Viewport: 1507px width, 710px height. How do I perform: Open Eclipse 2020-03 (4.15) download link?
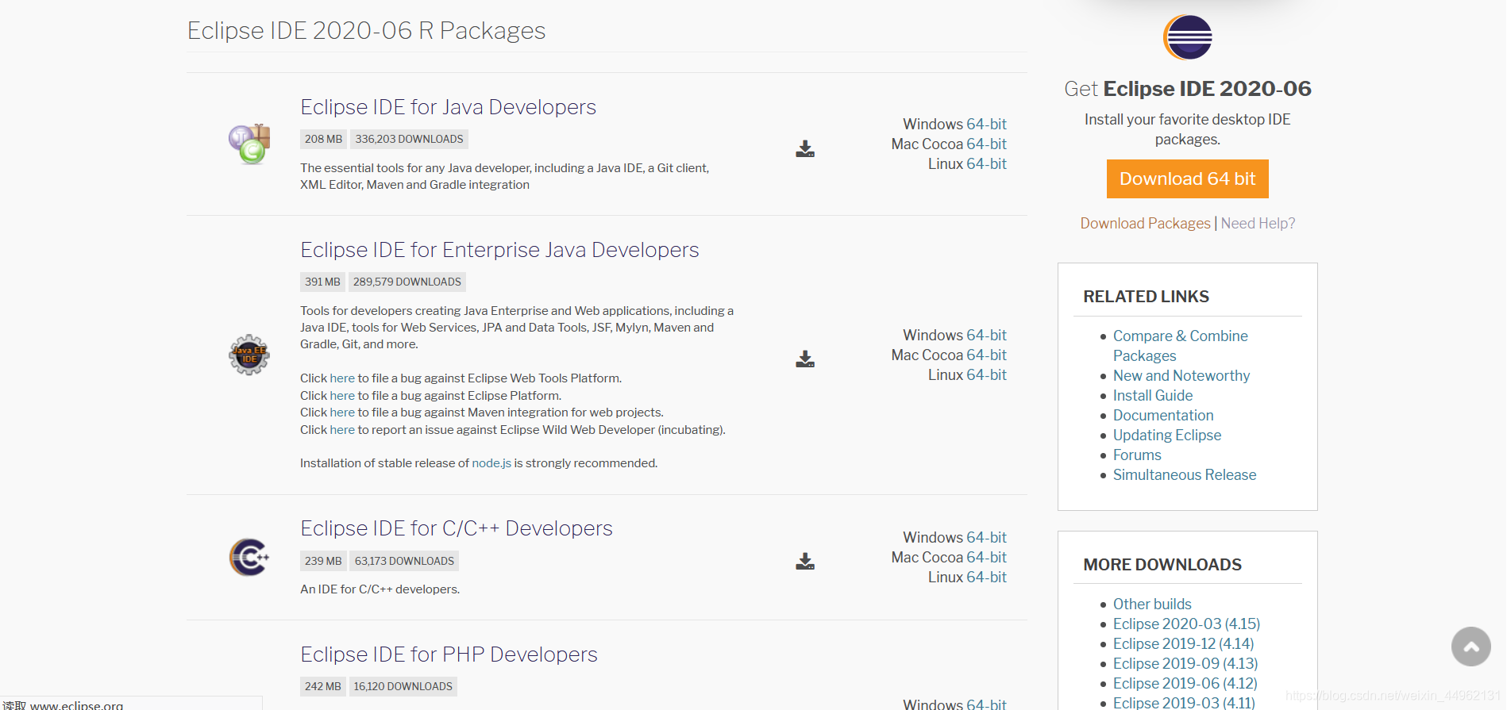(1186, 624)
